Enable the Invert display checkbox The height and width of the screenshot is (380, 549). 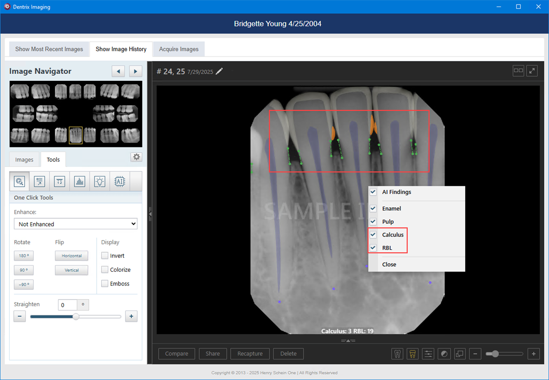point(105,256)
